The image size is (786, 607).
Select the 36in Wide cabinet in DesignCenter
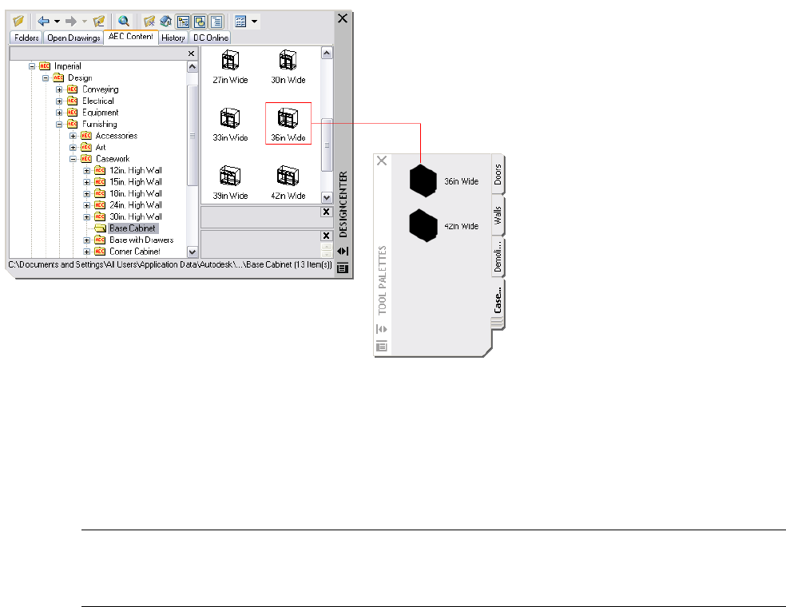[x=288, y=124]
